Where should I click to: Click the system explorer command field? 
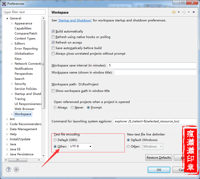click(155, 121)
